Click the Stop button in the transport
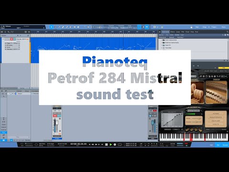This screenshot has width=229, height=172. 106,144
